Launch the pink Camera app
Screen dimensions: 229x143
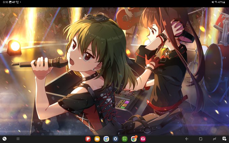[143, 139]
